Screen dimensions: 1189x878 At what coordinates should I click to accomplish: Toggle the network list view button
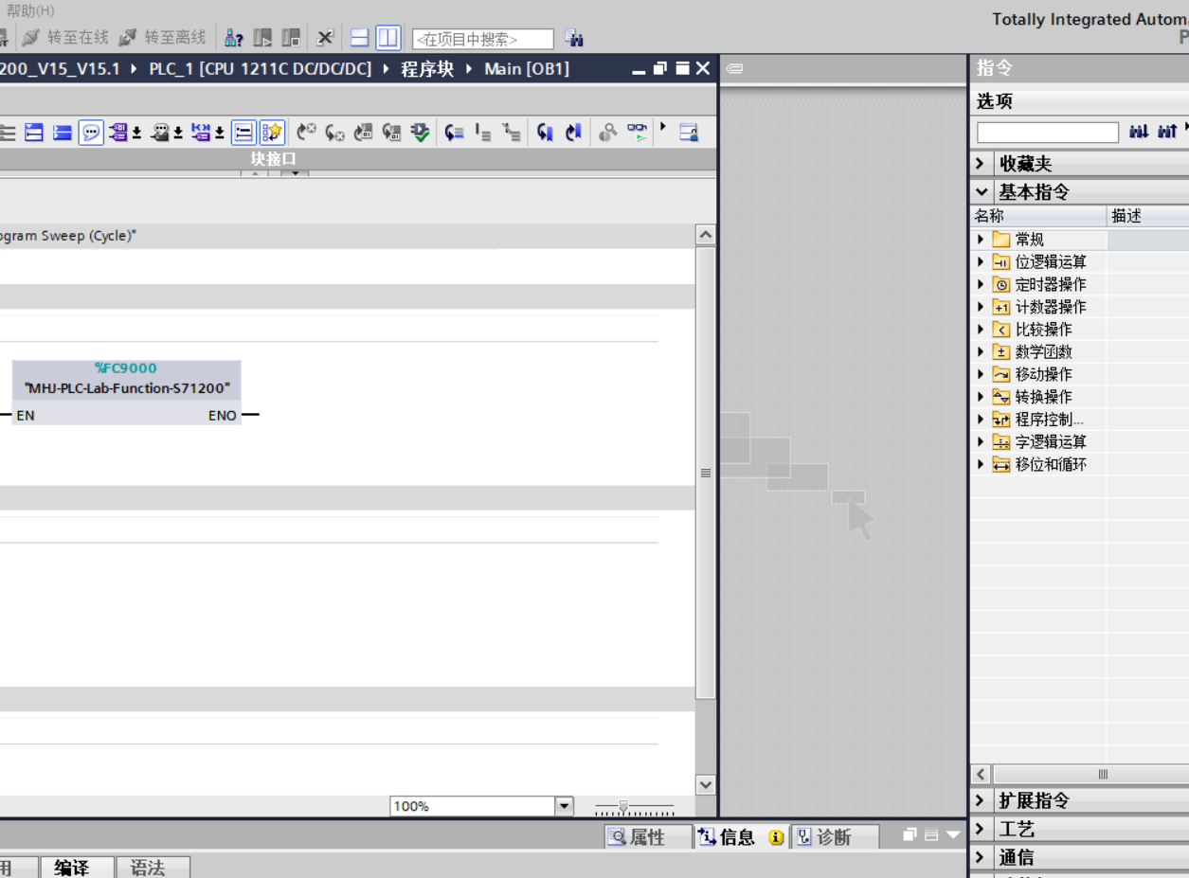[x=243, y=133]
